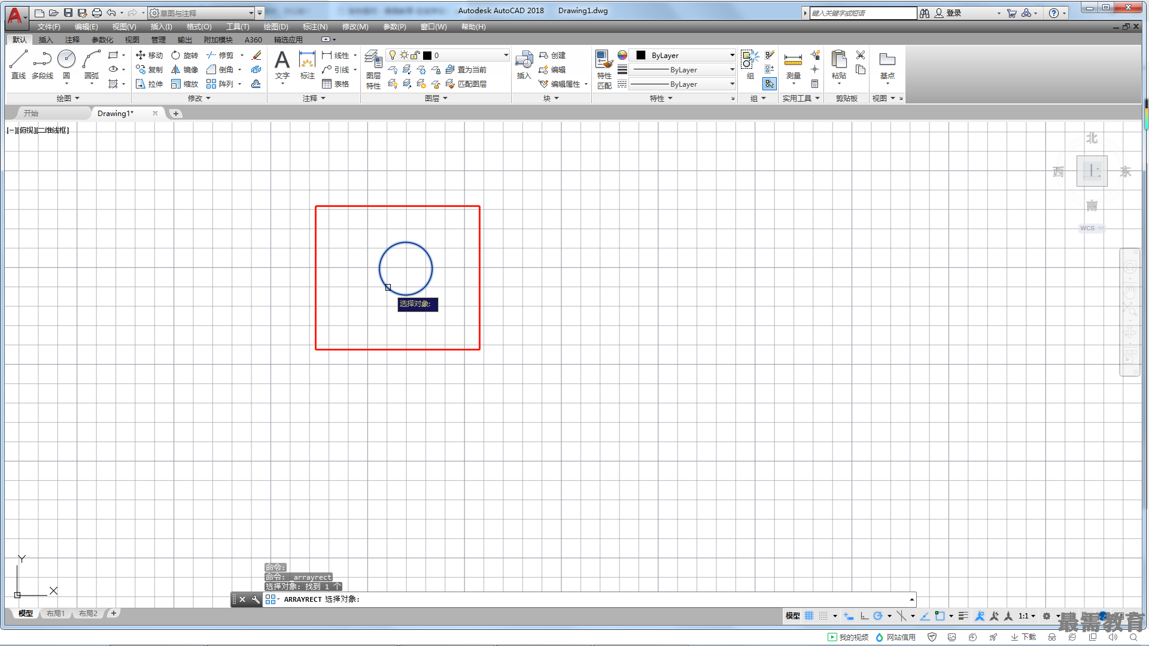Add a new drawing tab with the plus button
Viewport: 1149px width, 646px height.
[x=175, y=113]
